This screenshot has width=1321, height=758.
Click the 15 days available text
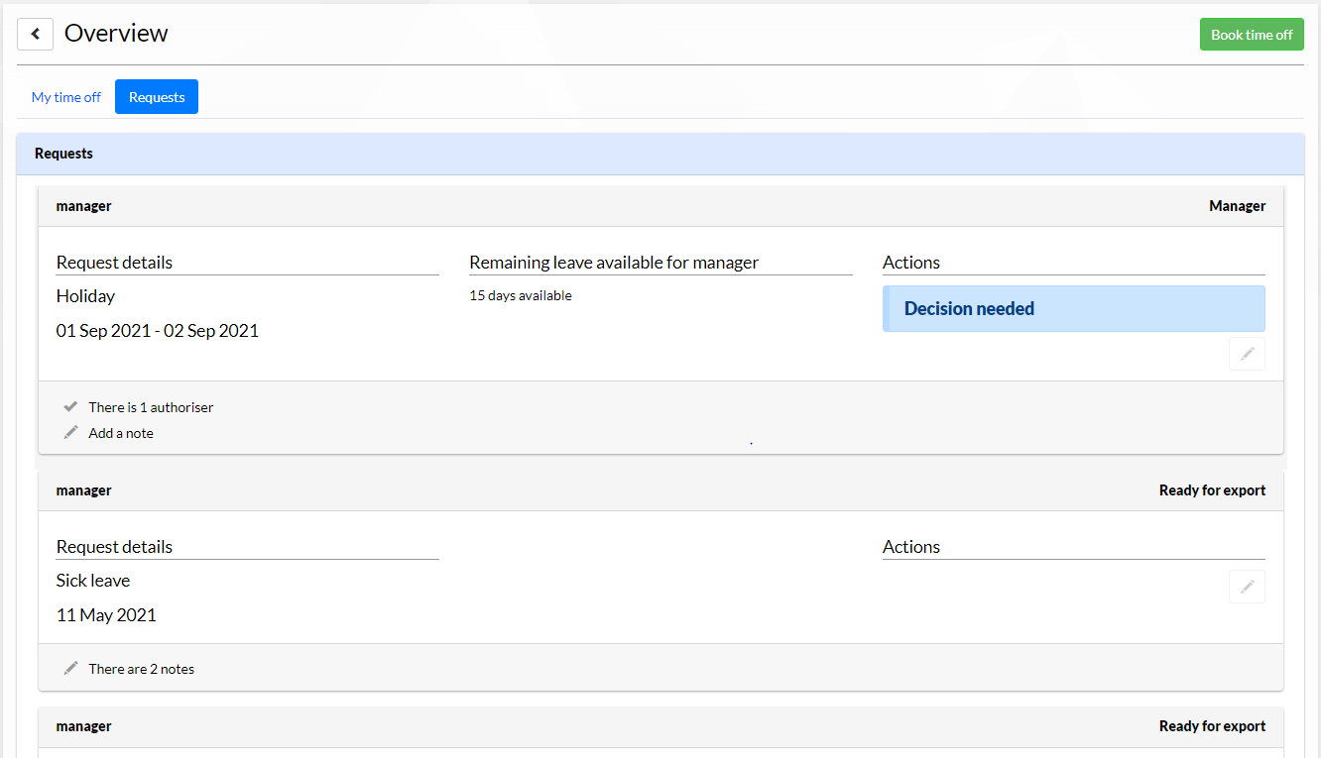(x=521, y=295)
